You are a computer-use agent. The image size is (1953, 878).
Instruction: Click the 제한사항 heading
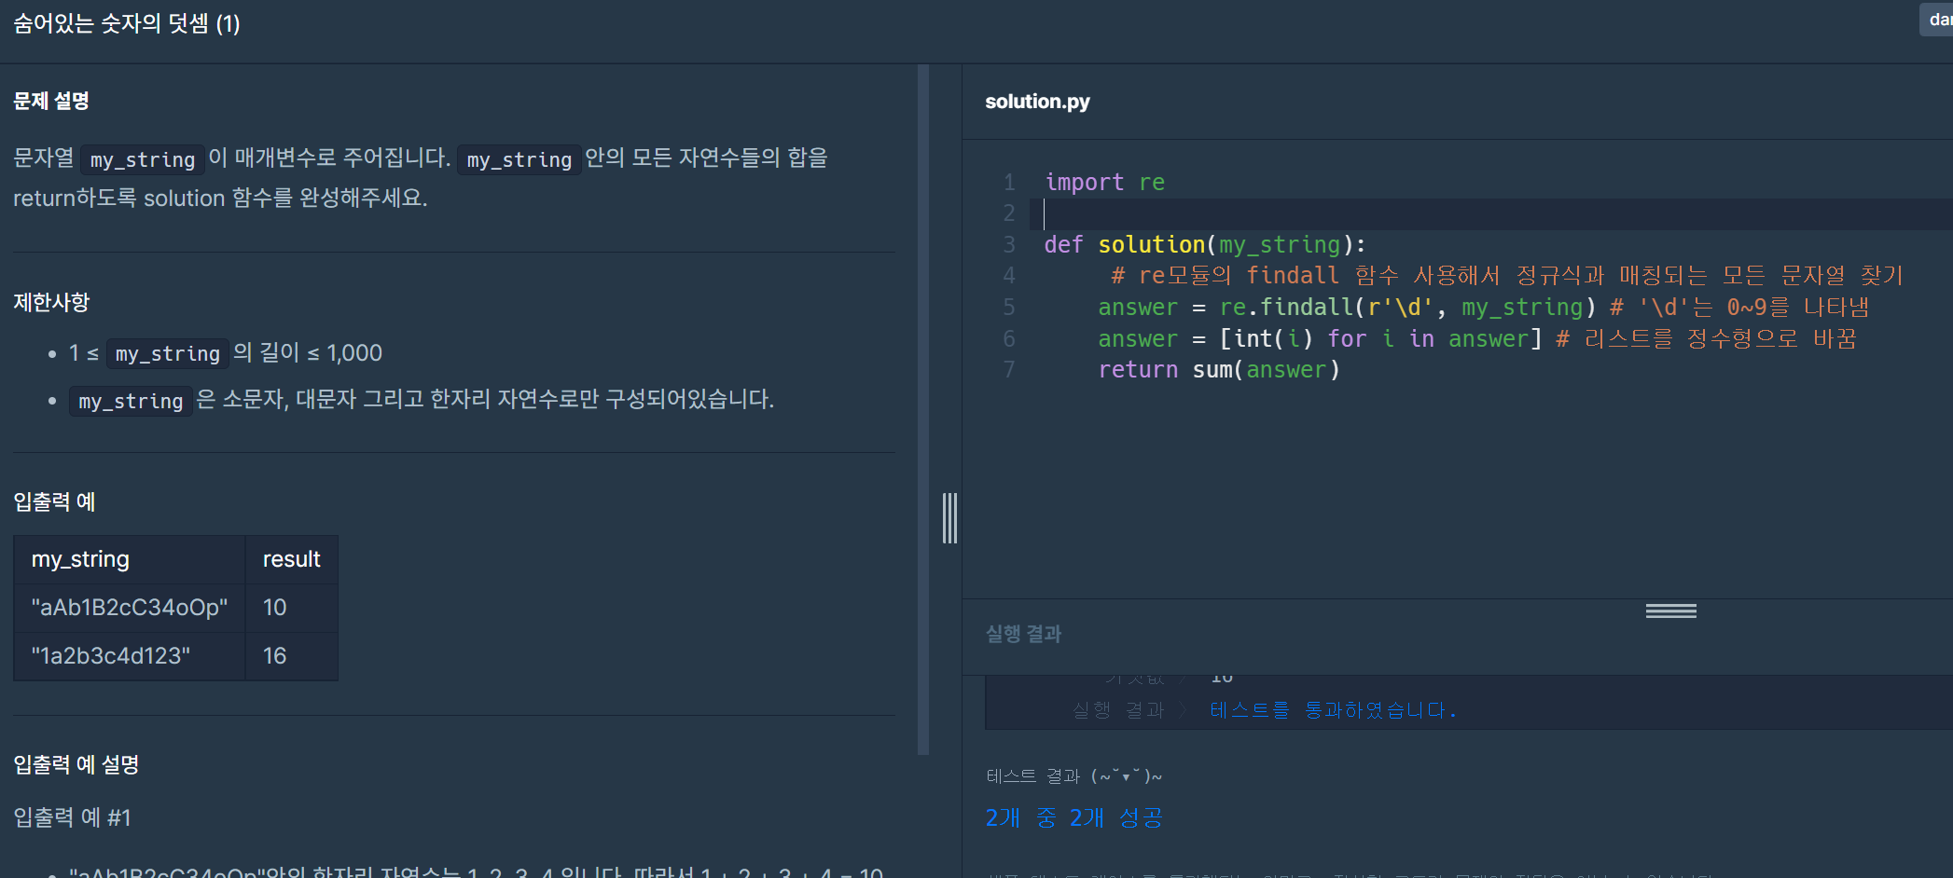(x=51, y=302)
